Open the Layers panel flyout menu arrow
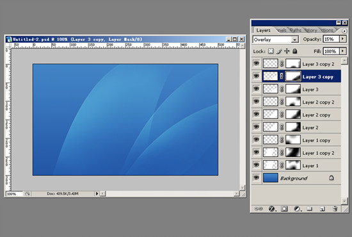The image size is (352, 237). 344,31
